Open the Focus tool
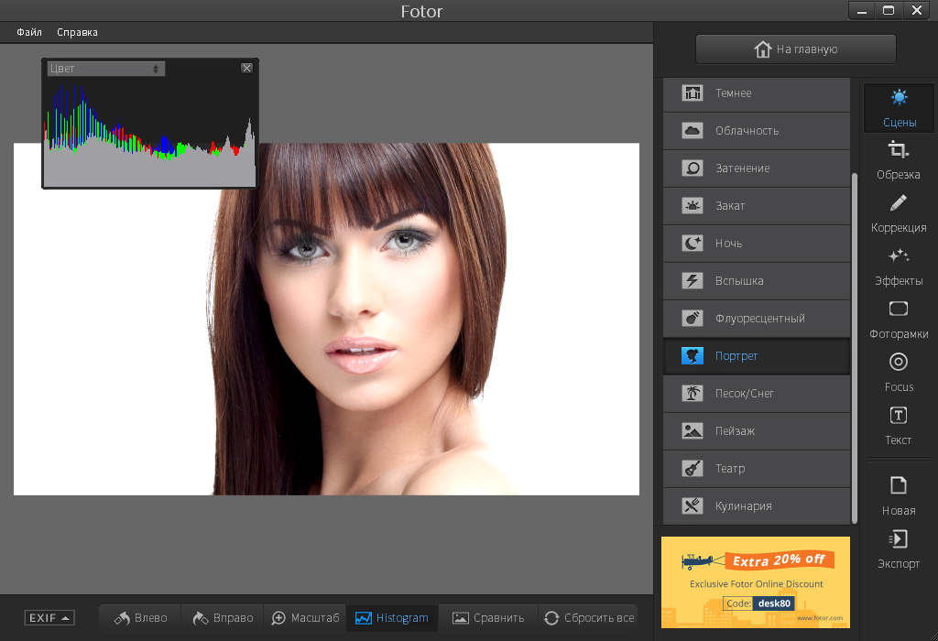The width and height of the screenshot is (938, 641). [x=898, y=373]
